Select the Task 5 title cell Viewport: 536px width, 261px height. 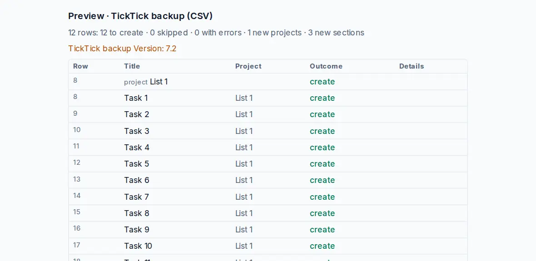coord(137,164)
